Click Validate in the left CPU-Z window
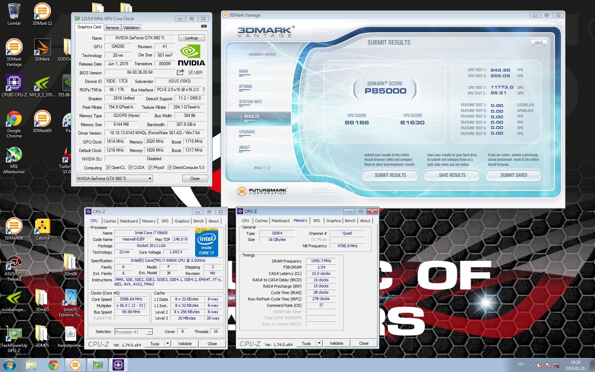595x372 pixels. tap(185, 344)
